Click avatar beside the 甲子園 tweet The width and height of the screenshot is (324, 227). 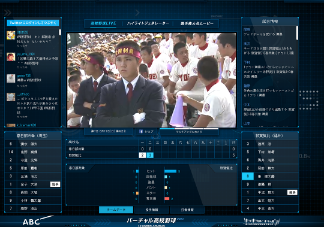point(11,97)
